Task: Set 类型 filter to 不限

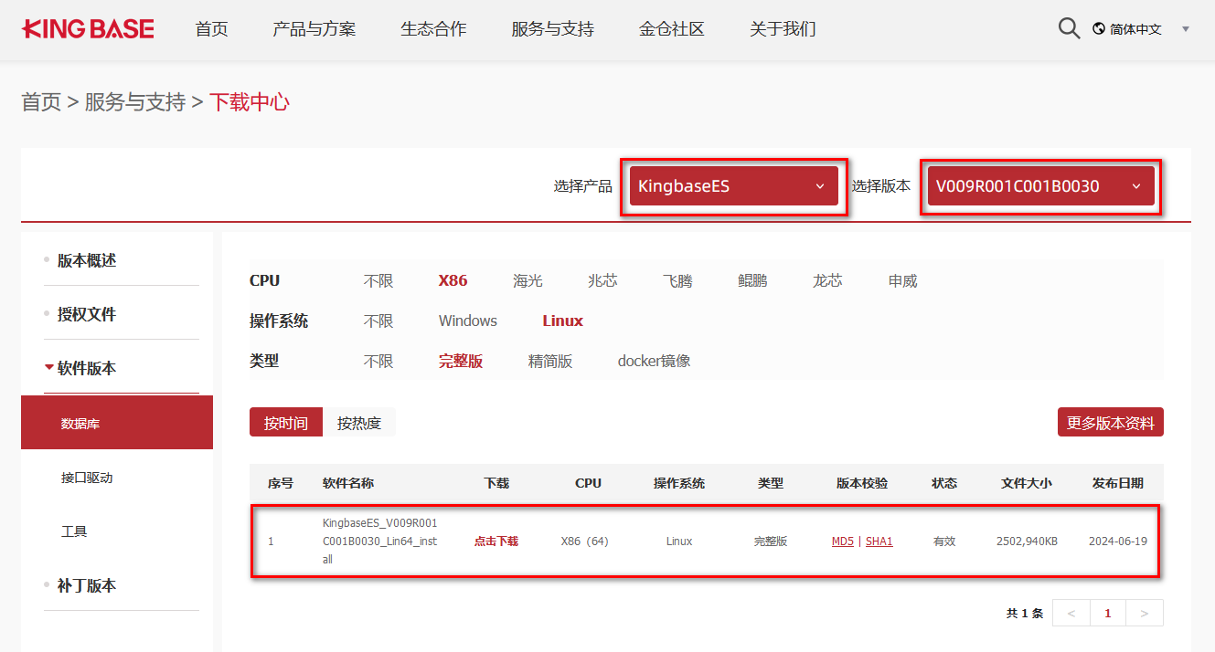Action: pos(378,361)
